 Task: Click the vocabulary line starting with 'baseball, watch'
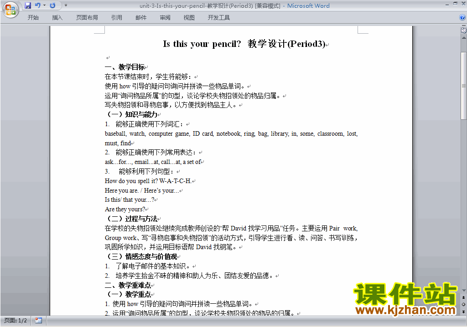click(x=231, y=133)
